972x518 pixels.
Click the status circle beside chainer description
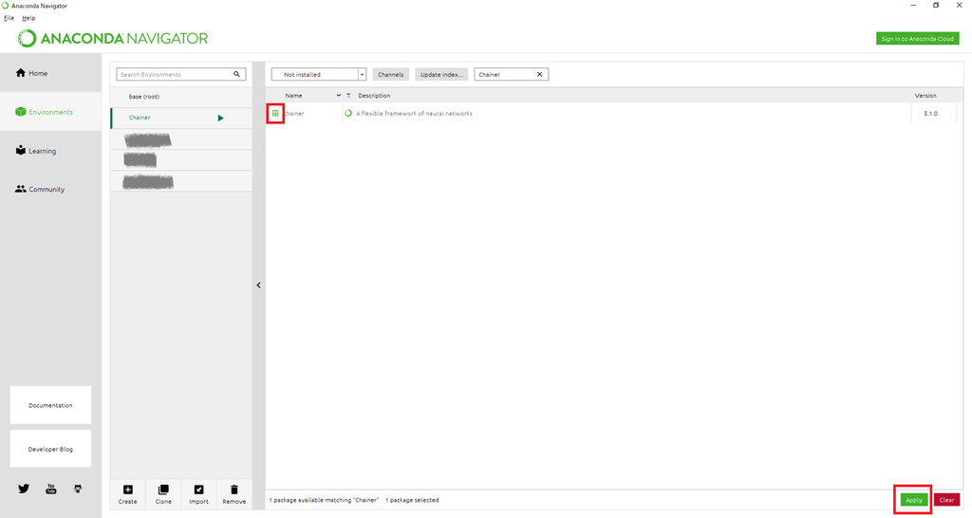pos(348,114)
